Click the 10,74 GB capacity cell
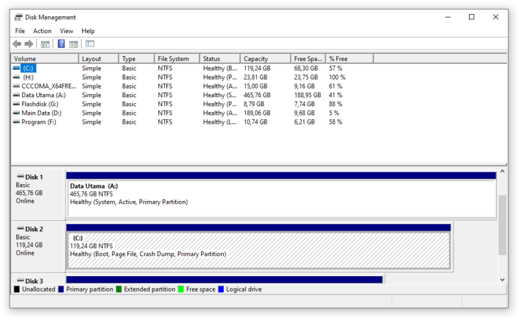Viewport: 519px width, 324px height. click(255, 122)
